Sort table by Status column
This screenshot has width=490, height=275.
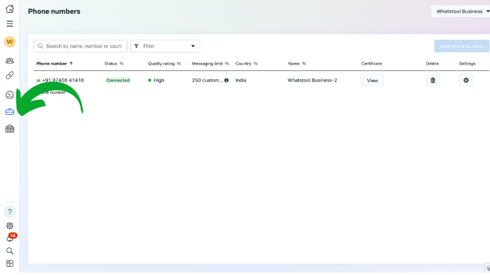pos(113,64)
